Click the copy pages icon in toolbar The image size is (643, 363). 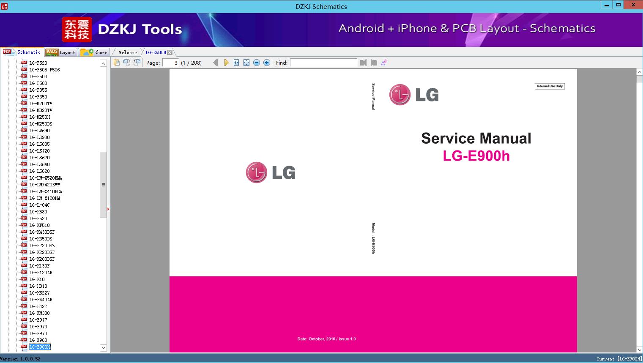coord(117,63)
